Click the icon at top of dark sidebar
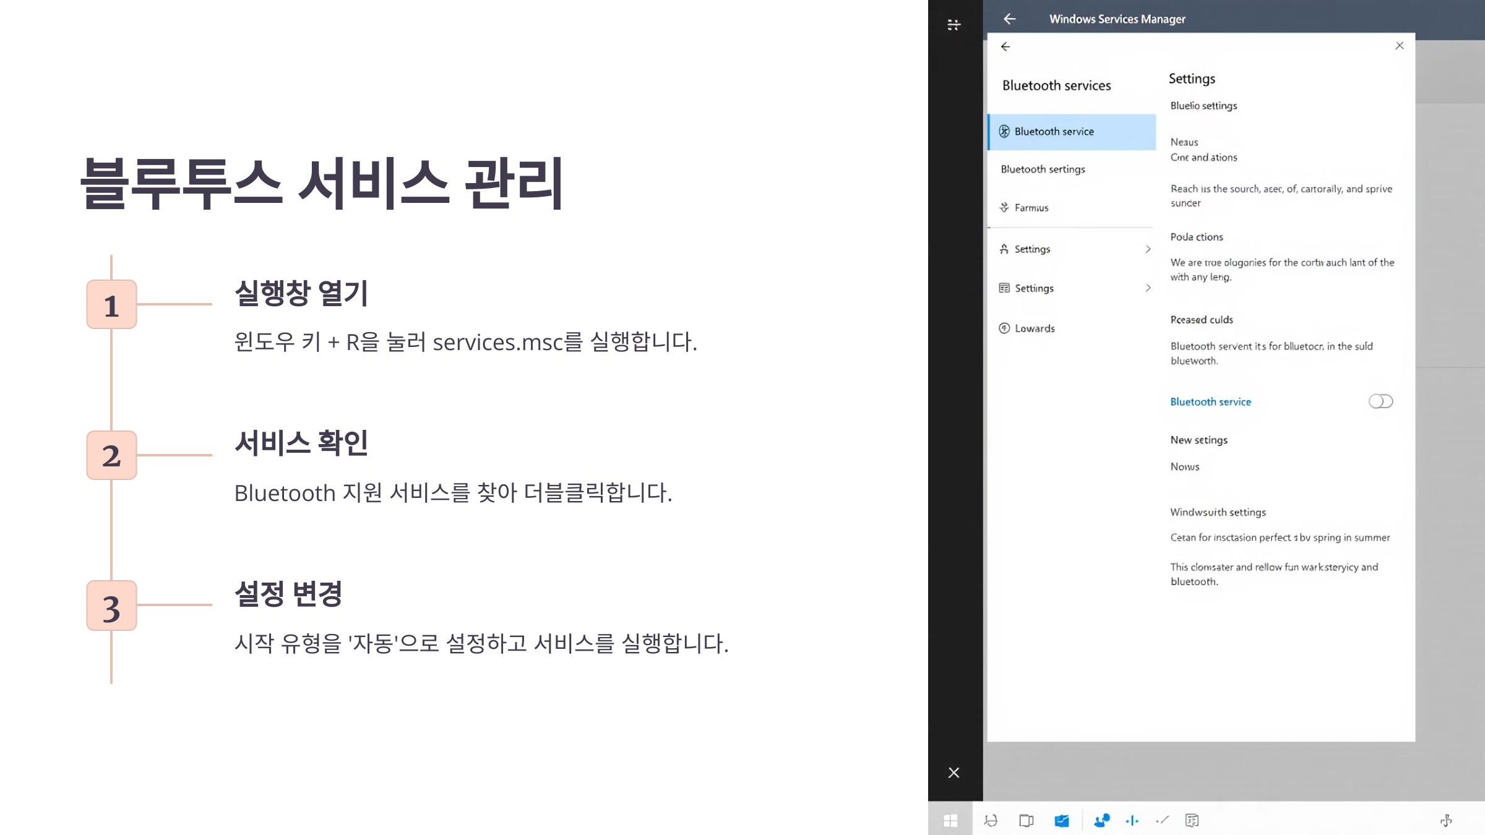Screen dimensions: 1485x835 tap(954, 25)
